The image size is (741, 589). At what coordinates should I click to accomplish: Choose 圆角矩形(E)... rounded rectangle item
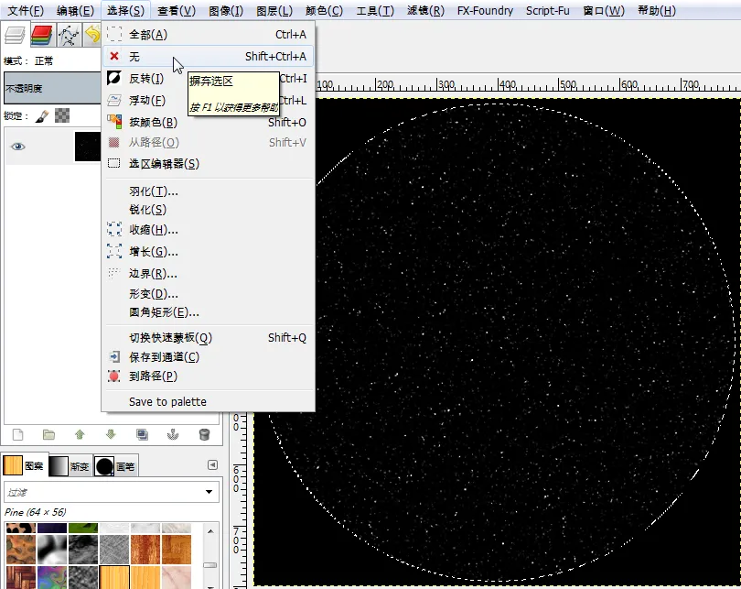click(x=208, y=312)
